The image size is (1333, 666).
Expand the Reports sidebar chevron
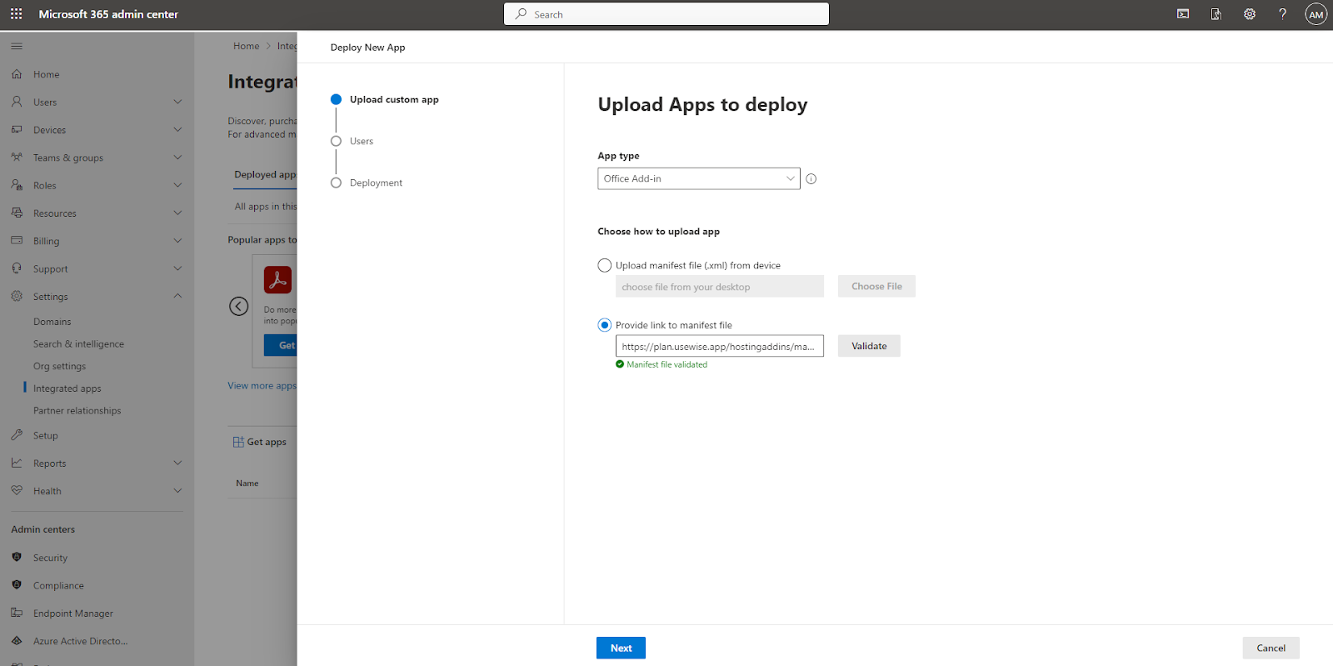[x=177, y=463]
